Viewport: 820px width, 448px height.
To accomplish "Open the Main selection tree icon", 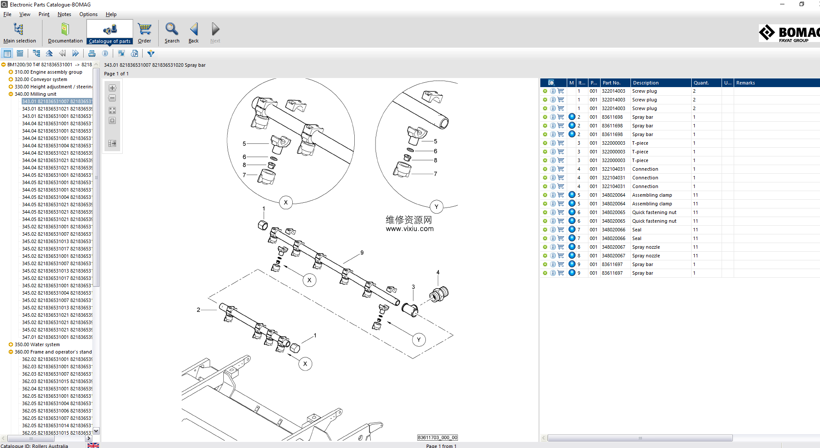I will tap(19, 29).
